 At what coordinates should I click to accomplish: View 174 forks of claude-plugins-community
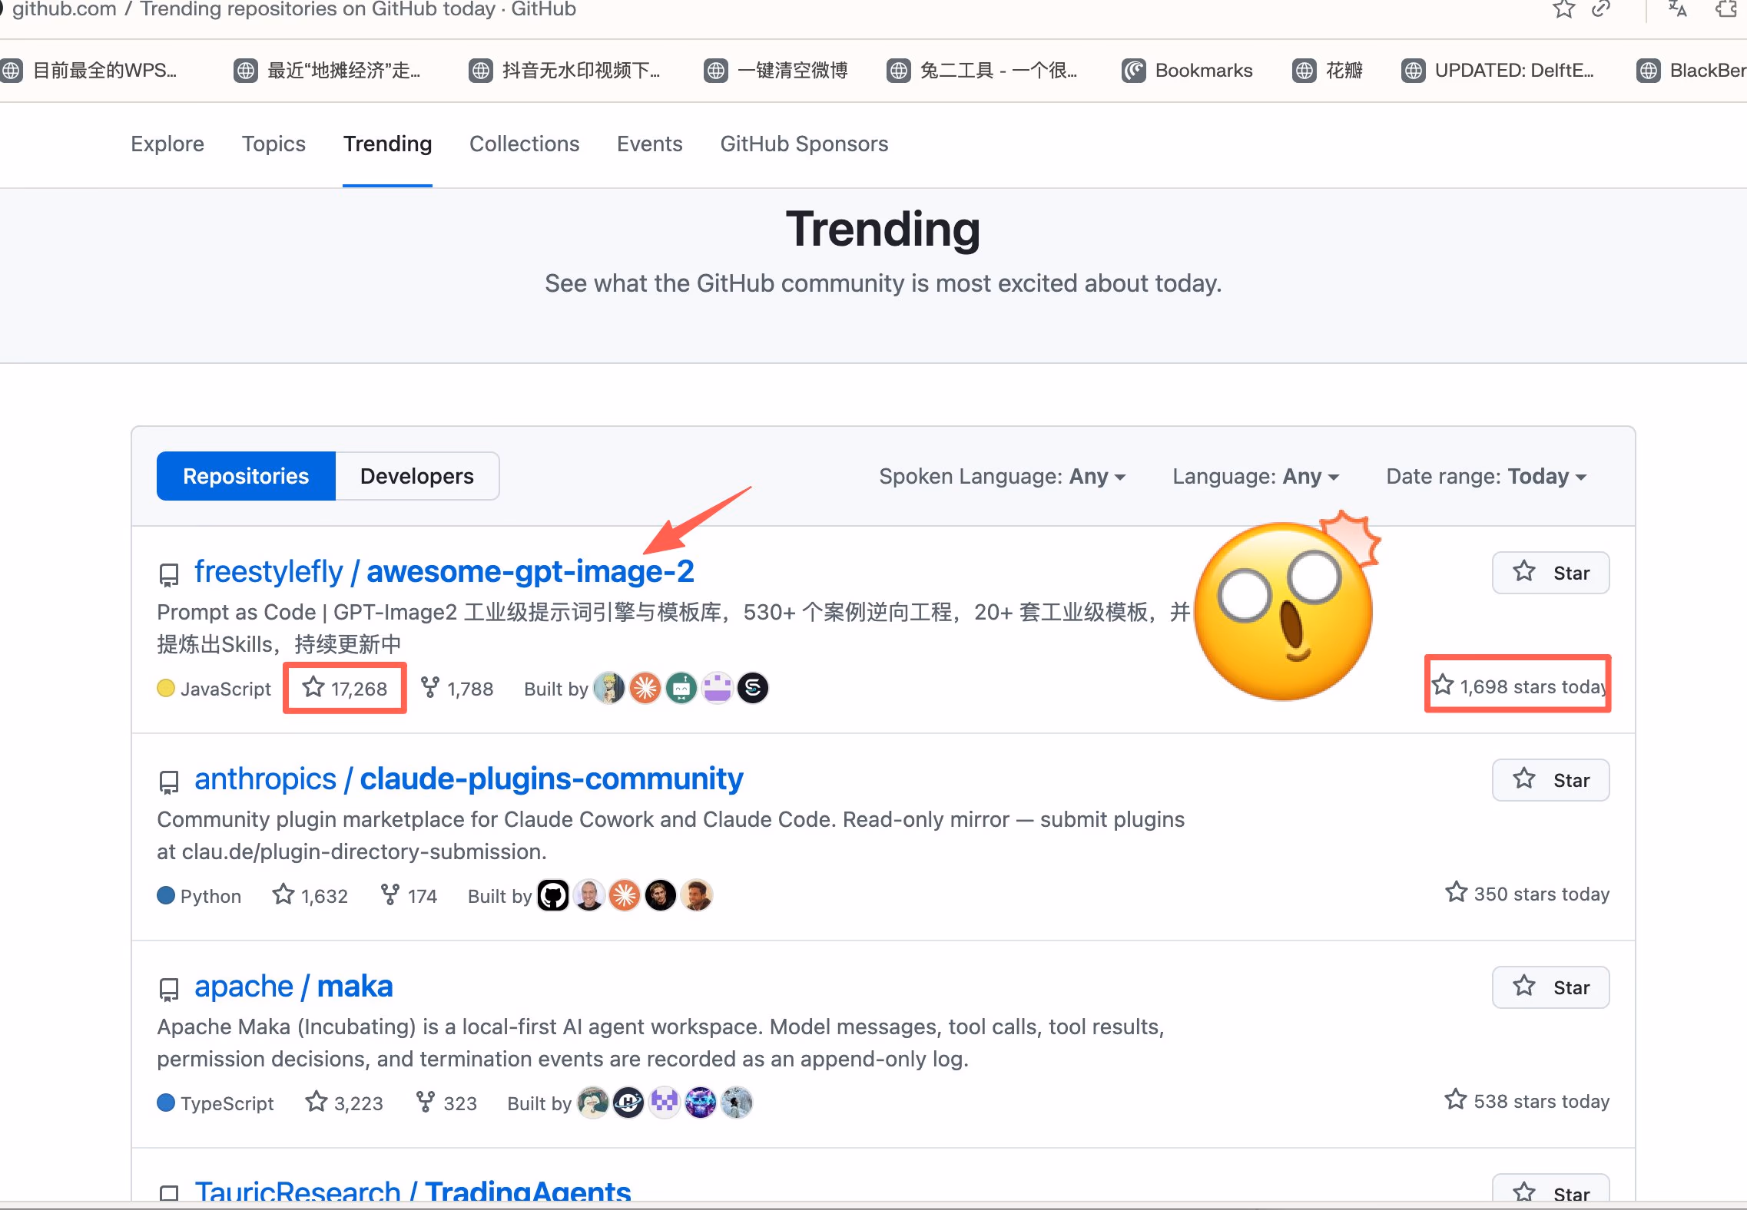click(409, 895)
